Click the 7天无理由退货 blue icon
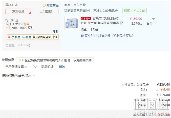Screen dimensions: 171x118 point(82,36)
